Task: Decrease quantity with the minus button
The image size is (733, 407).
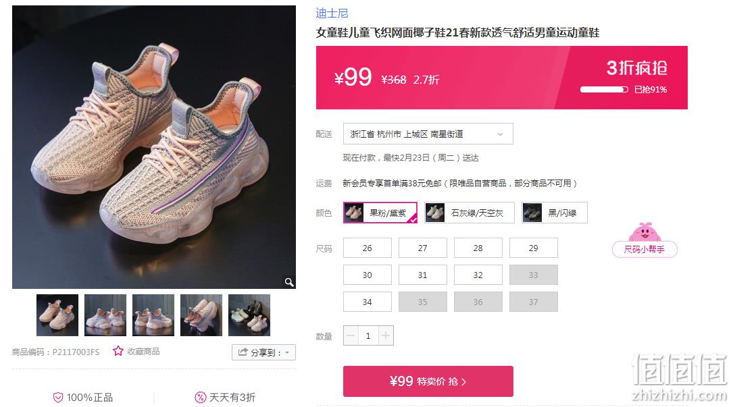Action: (x=351, y=335)
